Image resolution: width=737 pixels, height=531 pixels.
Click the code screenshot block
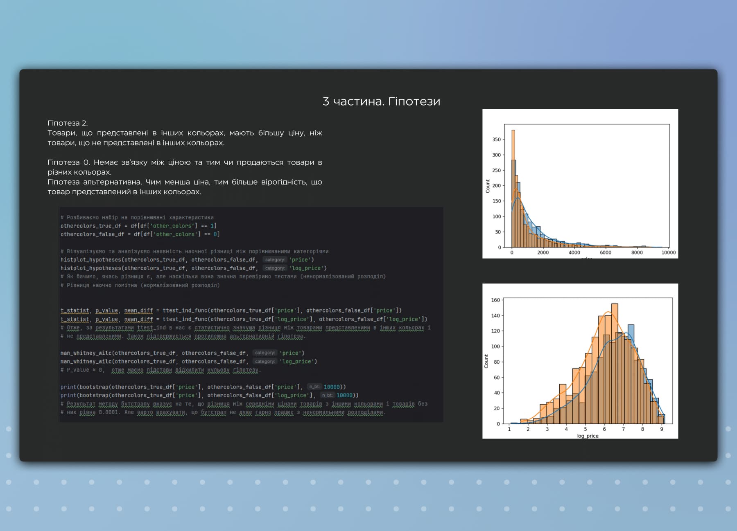(251, 315)
